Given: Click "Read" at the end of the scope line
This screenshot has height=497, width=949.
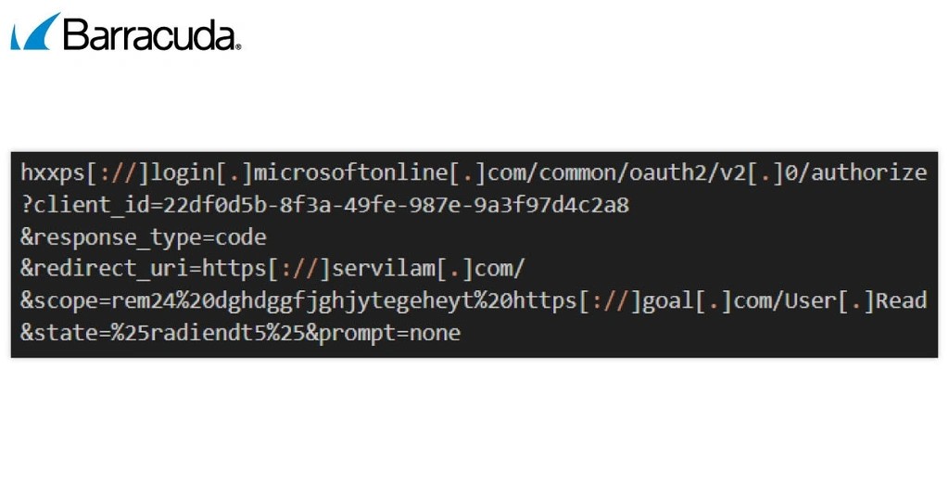Looking at the screenshot, I should pos(901,300).
